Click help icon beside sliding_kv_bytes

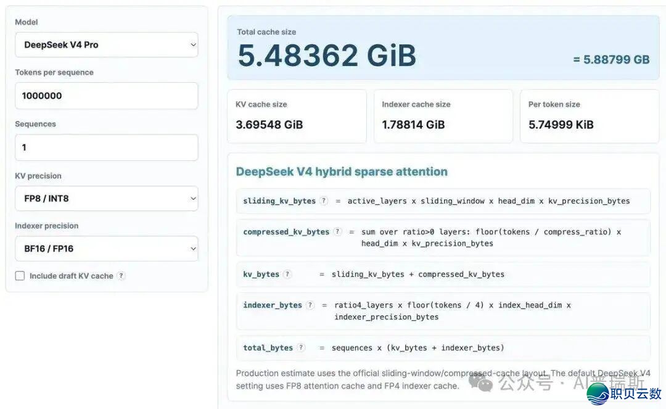(324, 201)
